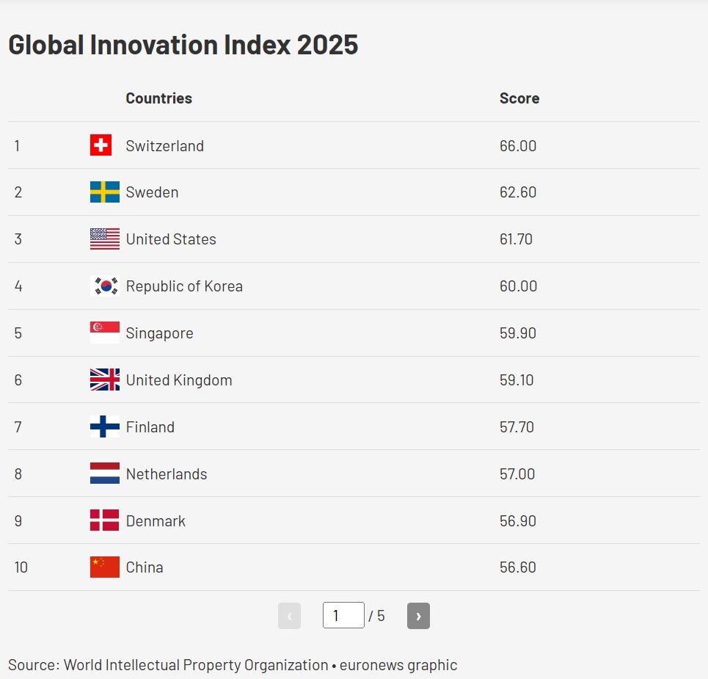Click the Score column header

[519, 98]
